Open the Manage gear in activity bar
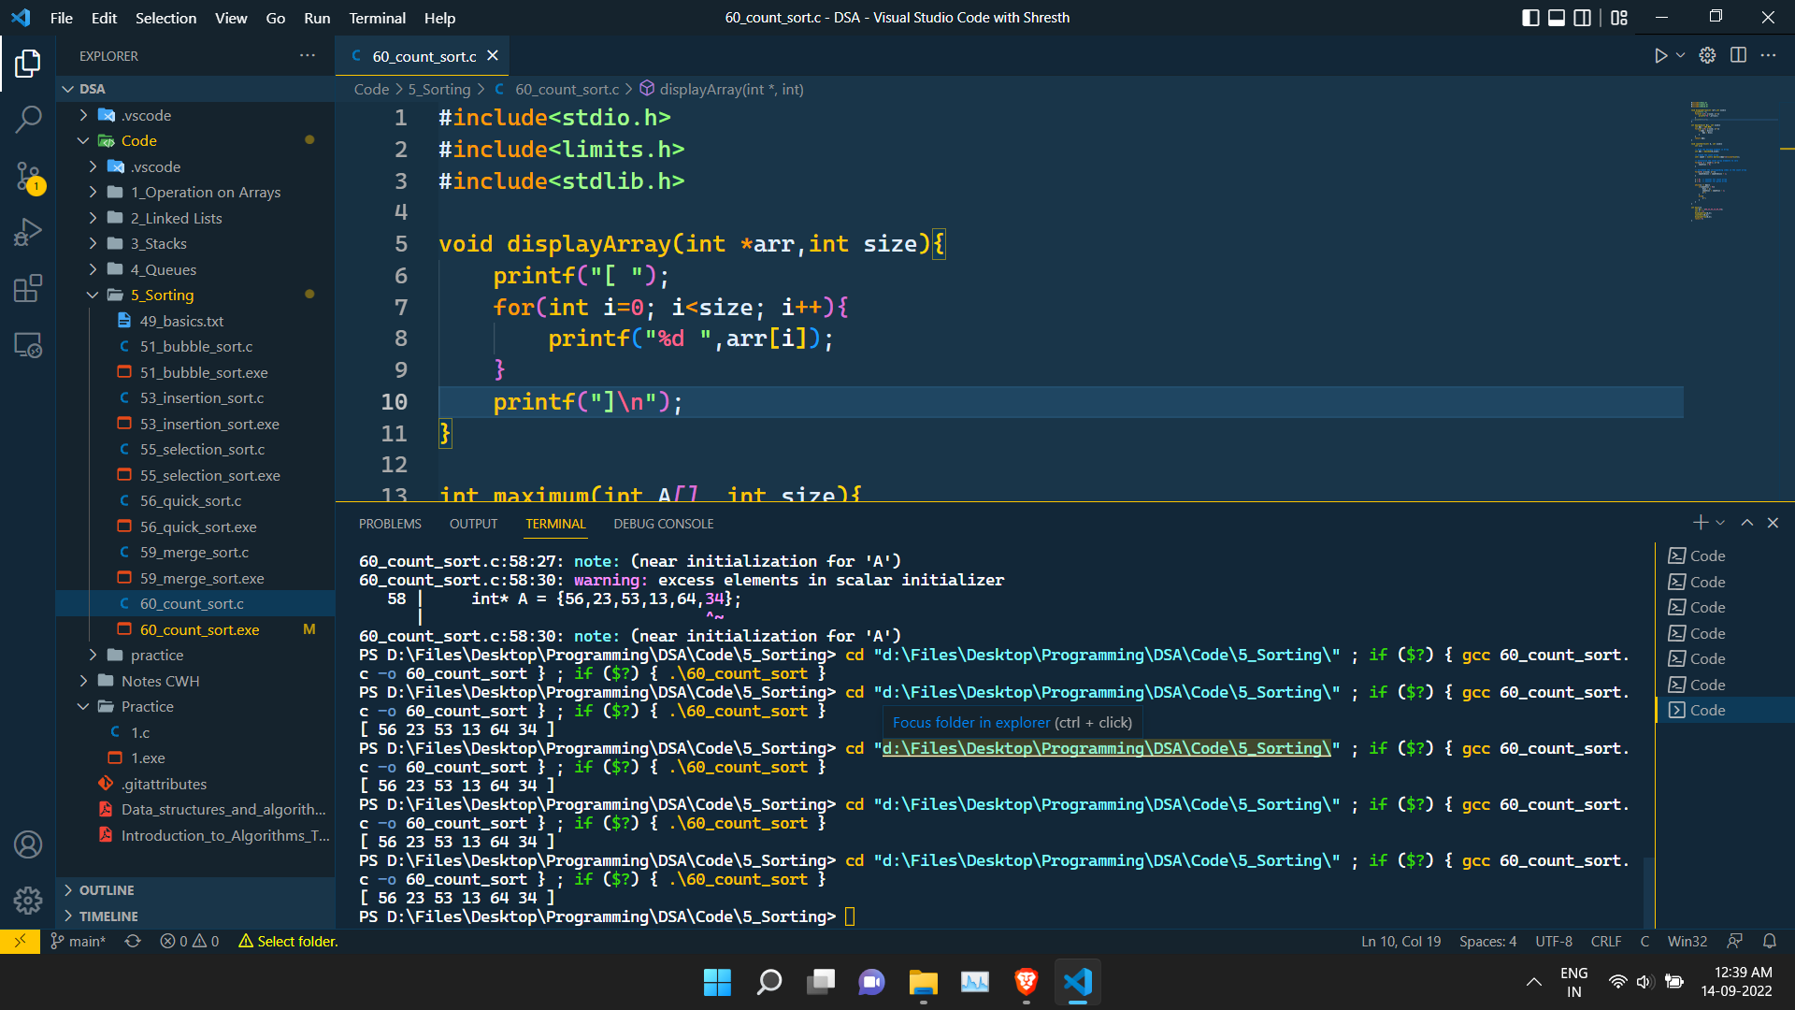The height and width of the screenshot is (1010, 1795). pos(28,901)
